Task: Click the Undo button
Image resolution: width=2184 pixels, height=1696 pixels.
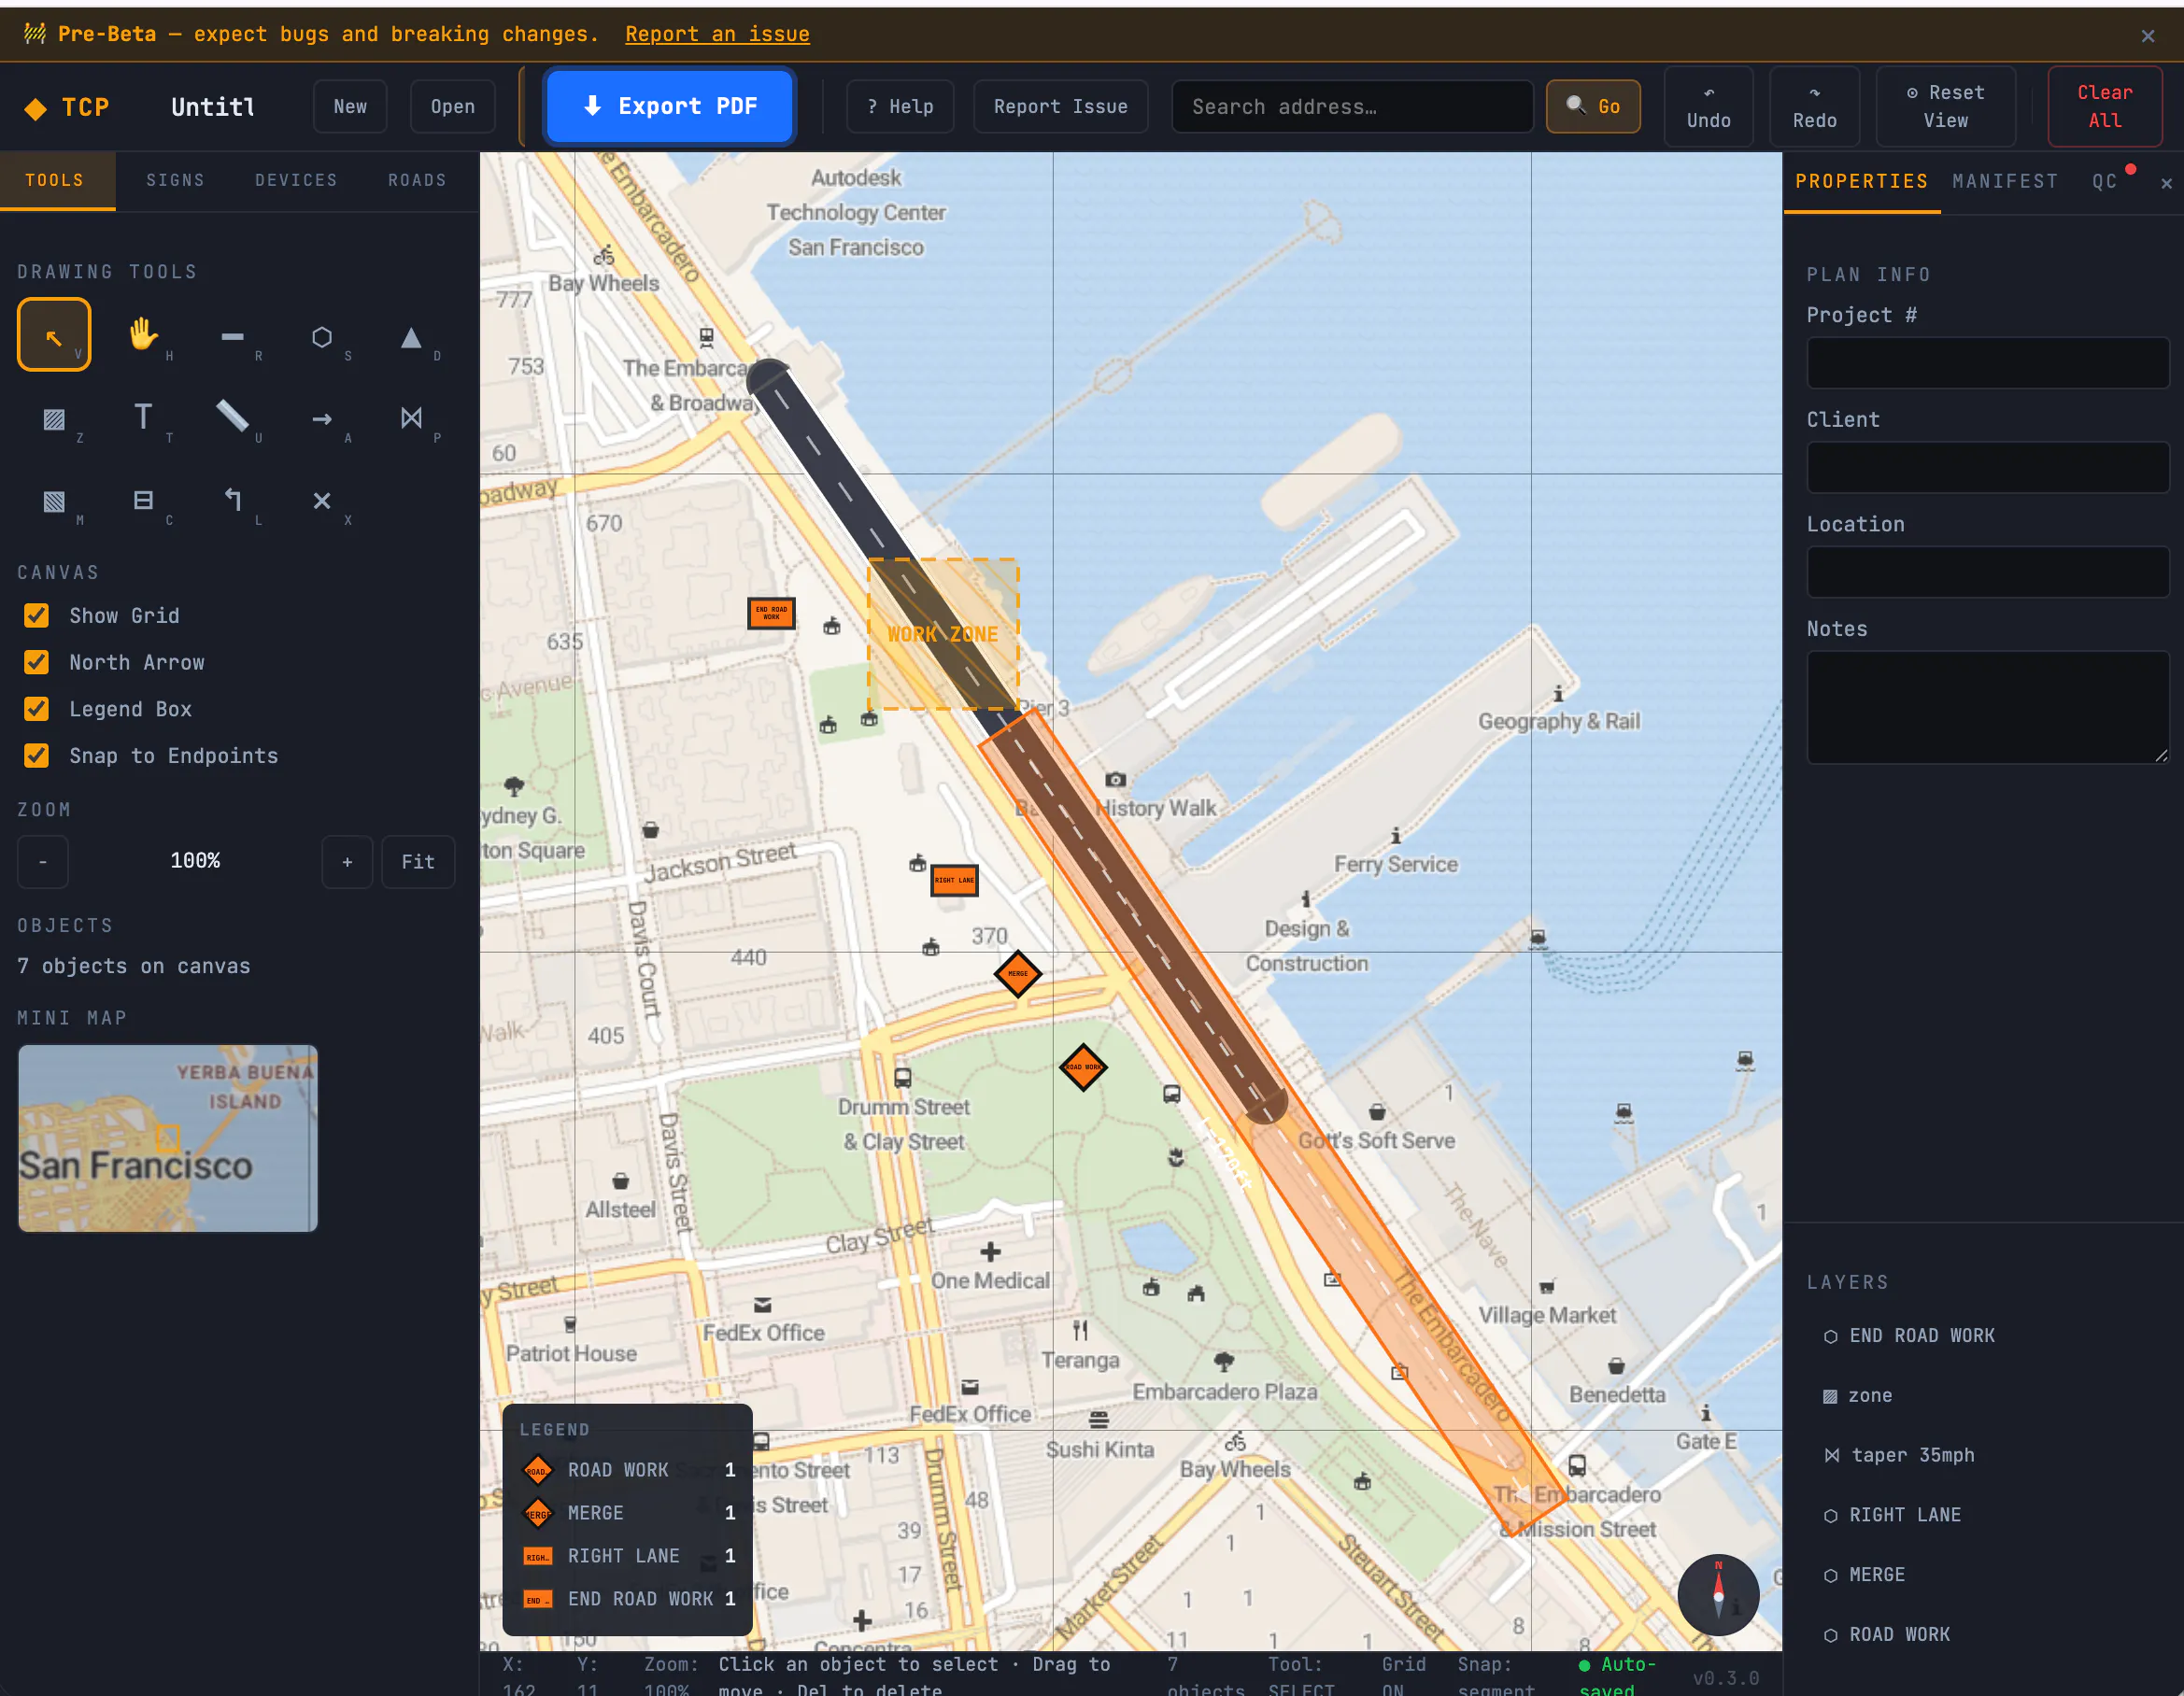Action: [1708, 106]
